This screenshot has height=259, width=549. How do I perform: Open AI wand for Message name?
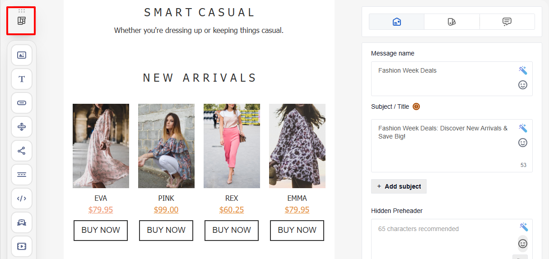pyautogui.click(x=523, y=70)
